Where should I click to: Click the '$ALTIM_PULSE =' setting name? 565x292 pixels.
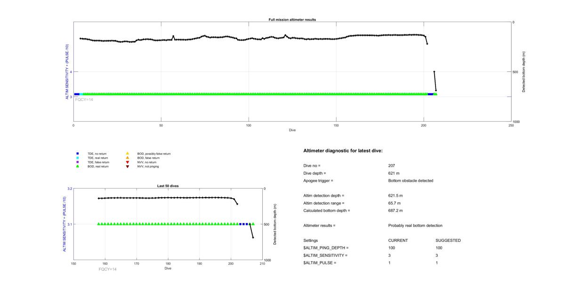320,263
